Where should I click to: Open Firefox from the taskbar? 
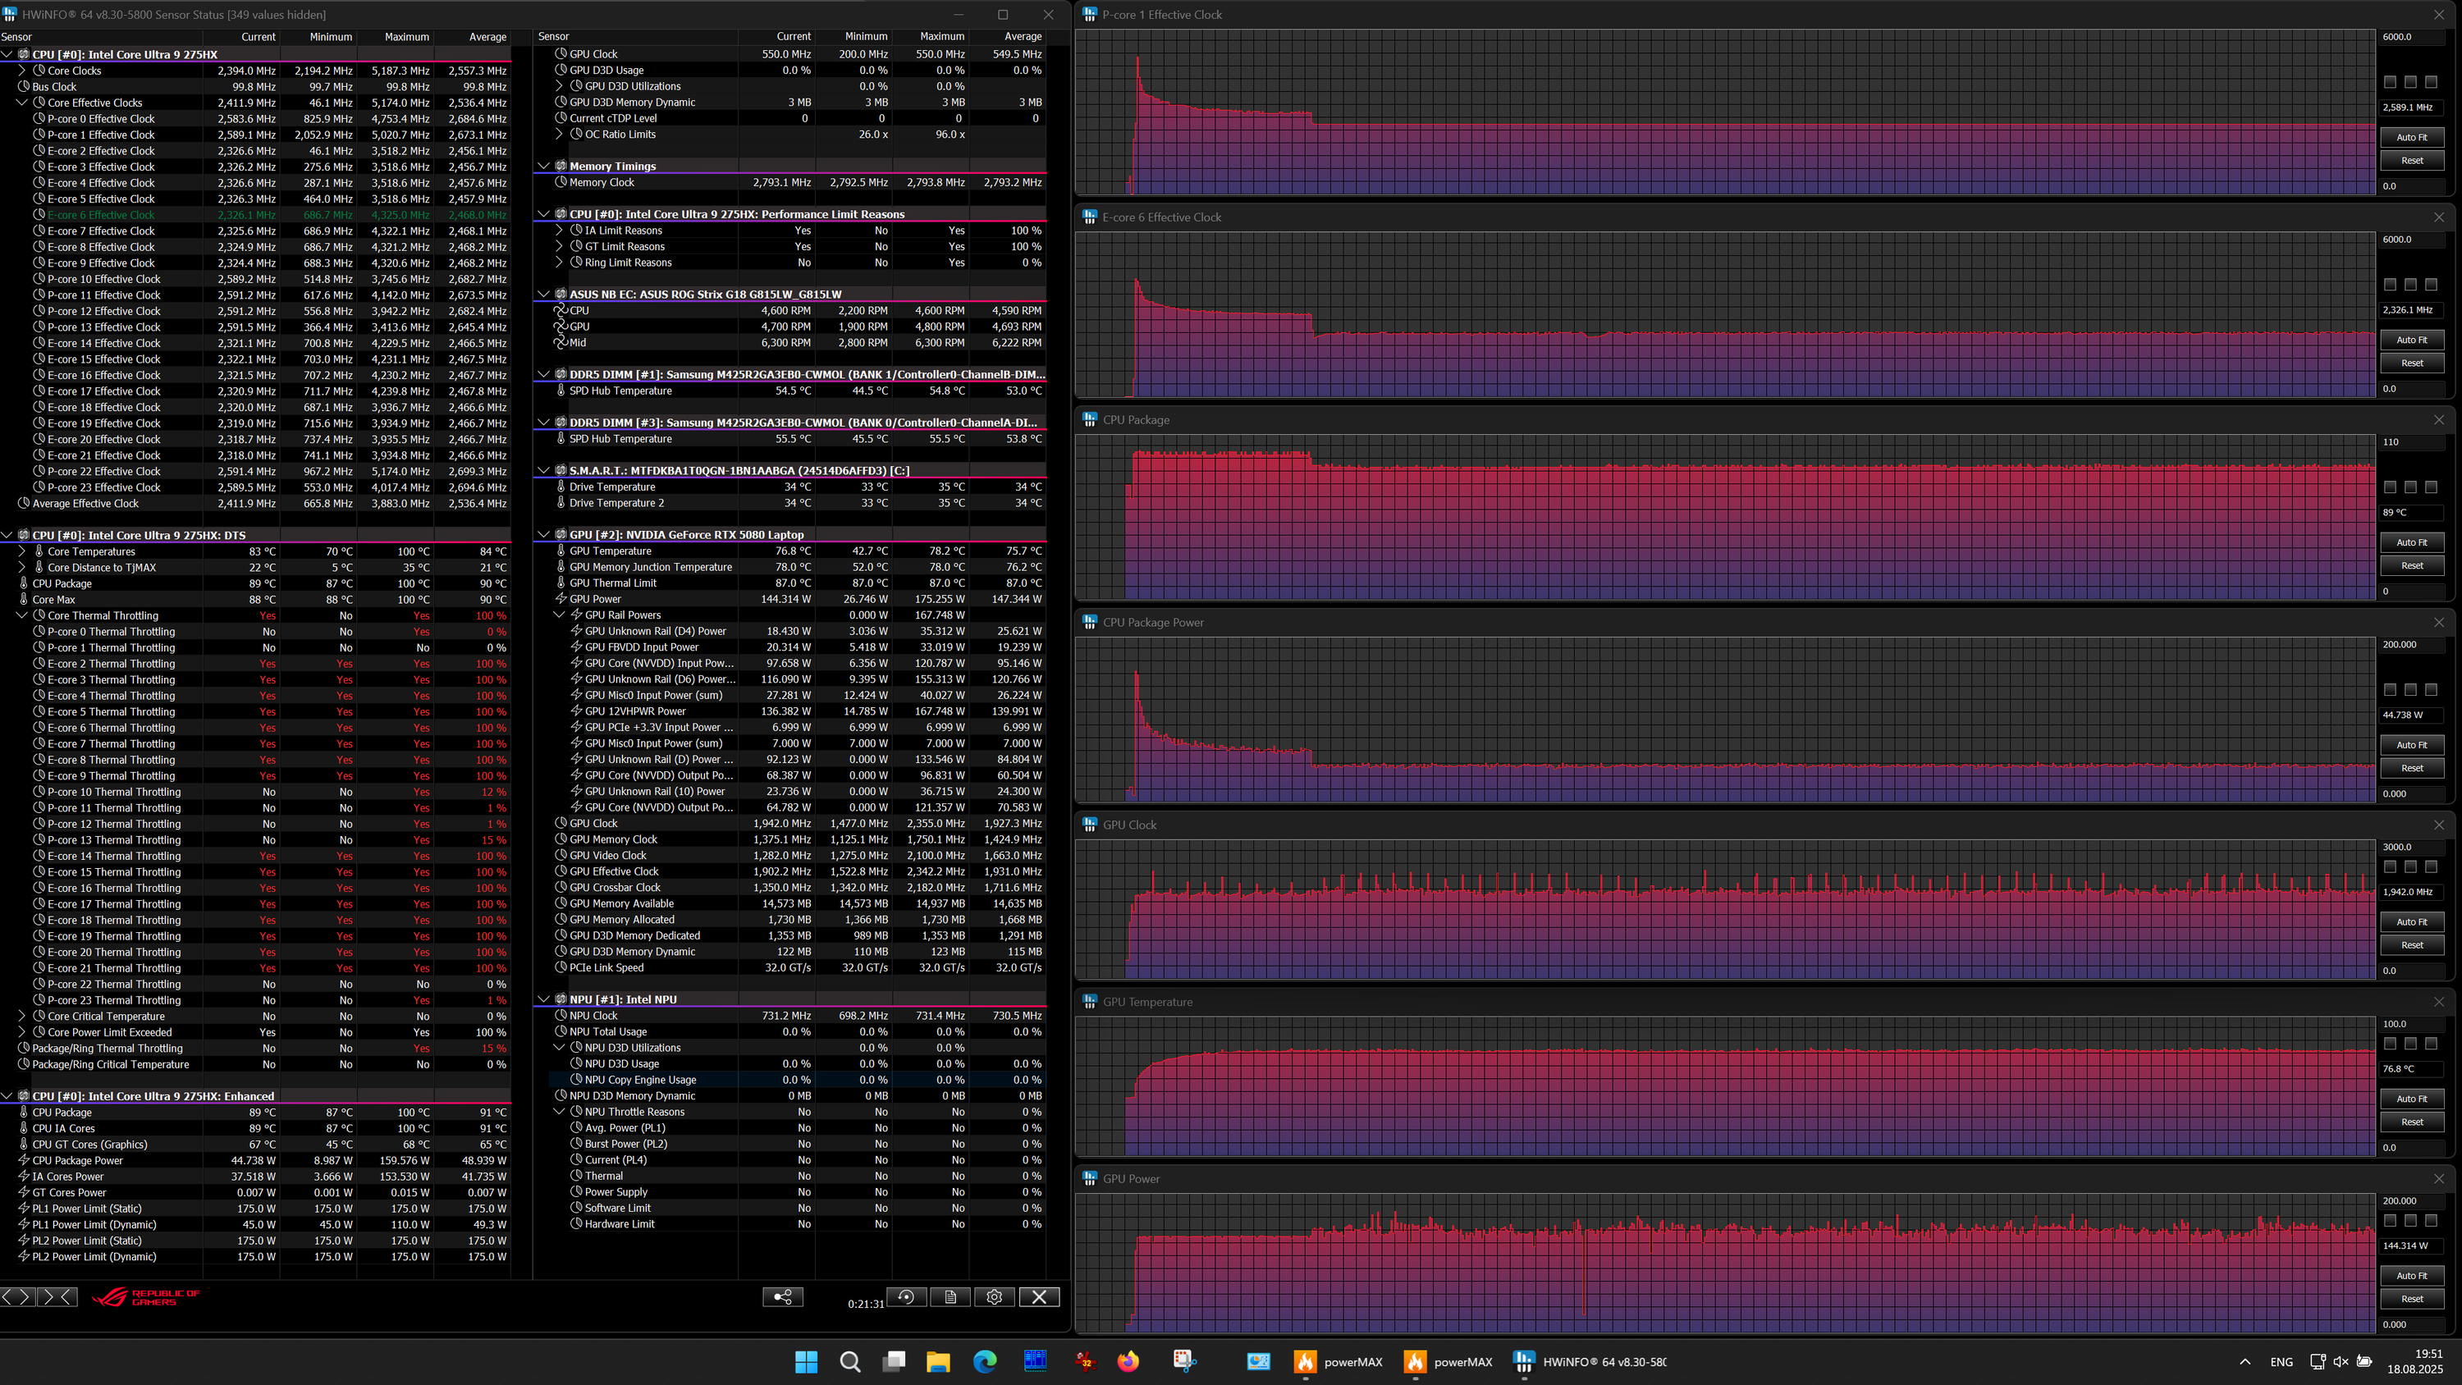1128,1361
